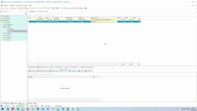Click the Modules folder icon
This screenshot has height=111, width=197.
click(4, 16)
